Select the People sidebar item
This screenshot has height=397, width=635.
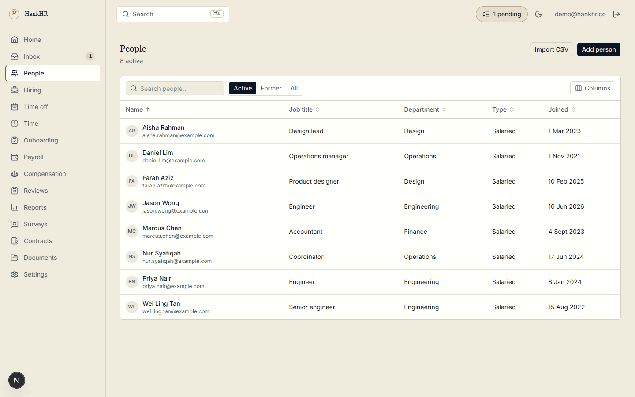(53, 73)
